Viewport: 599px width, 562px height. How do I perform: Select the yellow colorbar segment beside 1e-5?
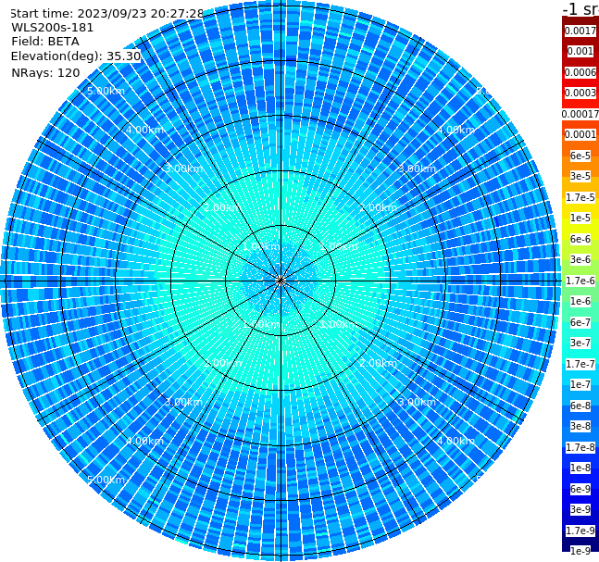click(580, 227)
